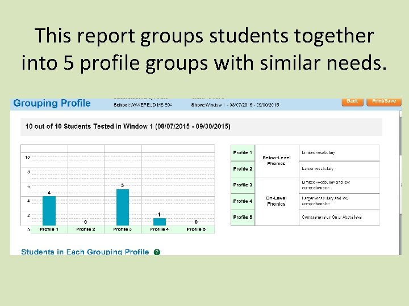Click value label 1 above Profile 4 bar

click(160, 215)
